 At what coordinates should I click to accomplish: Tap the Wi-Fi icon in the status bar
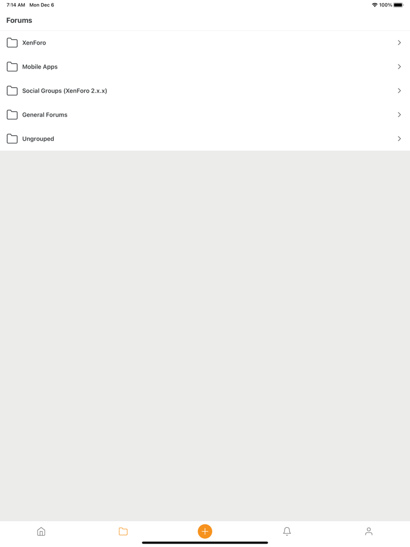pos(375,5)
